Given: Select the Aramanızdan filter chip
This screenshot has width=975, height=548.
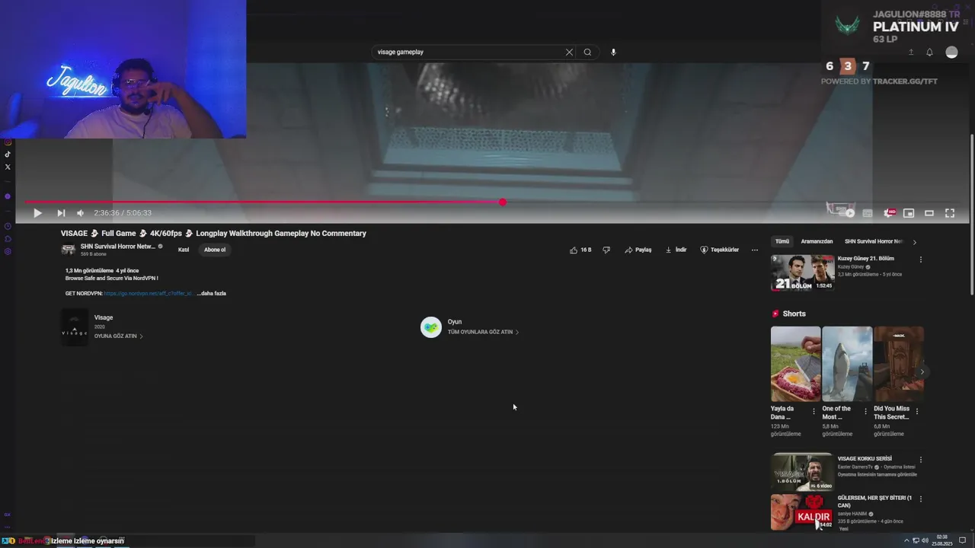Looking at the screenshot, I should click(817, 241).
